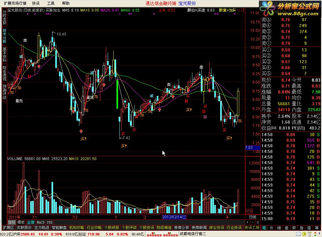Open the 个股评级 link

[129, 228]
